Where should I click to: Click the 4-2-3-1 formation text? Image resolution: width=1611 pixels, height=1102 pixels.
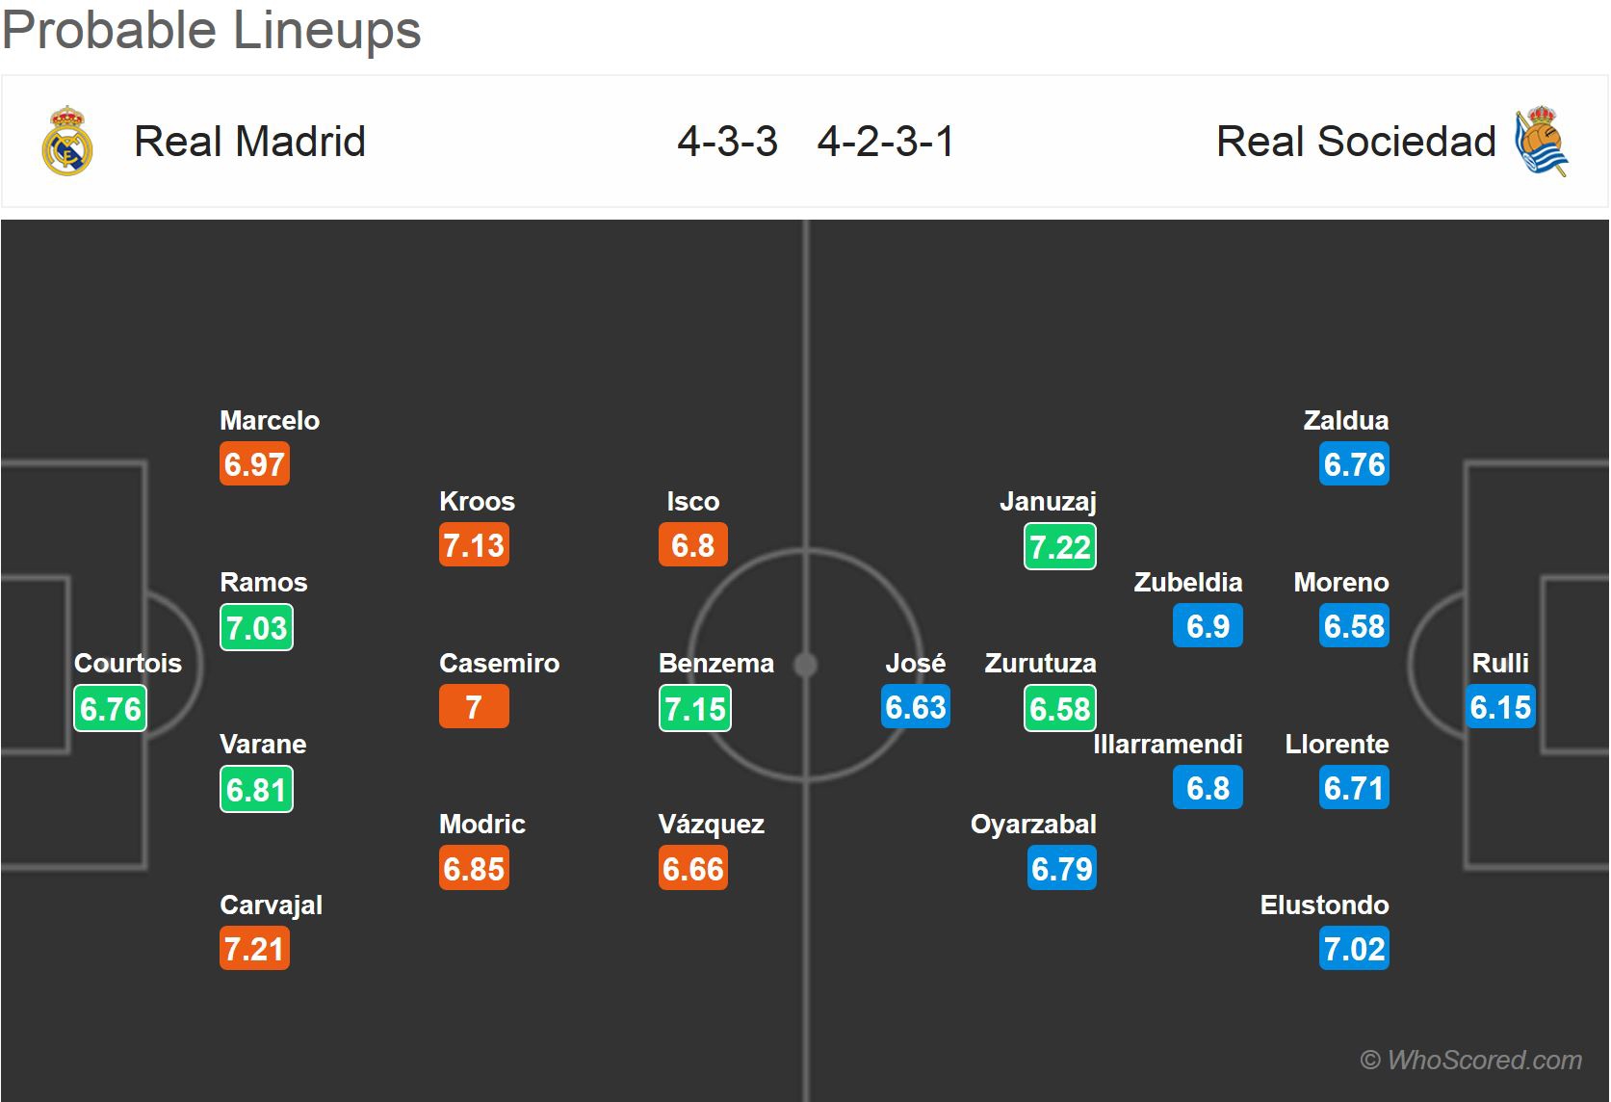click(886, 142)
